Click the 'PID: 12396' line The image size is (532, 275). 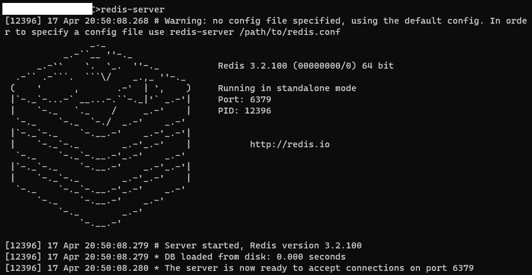(x=244, y=111)
